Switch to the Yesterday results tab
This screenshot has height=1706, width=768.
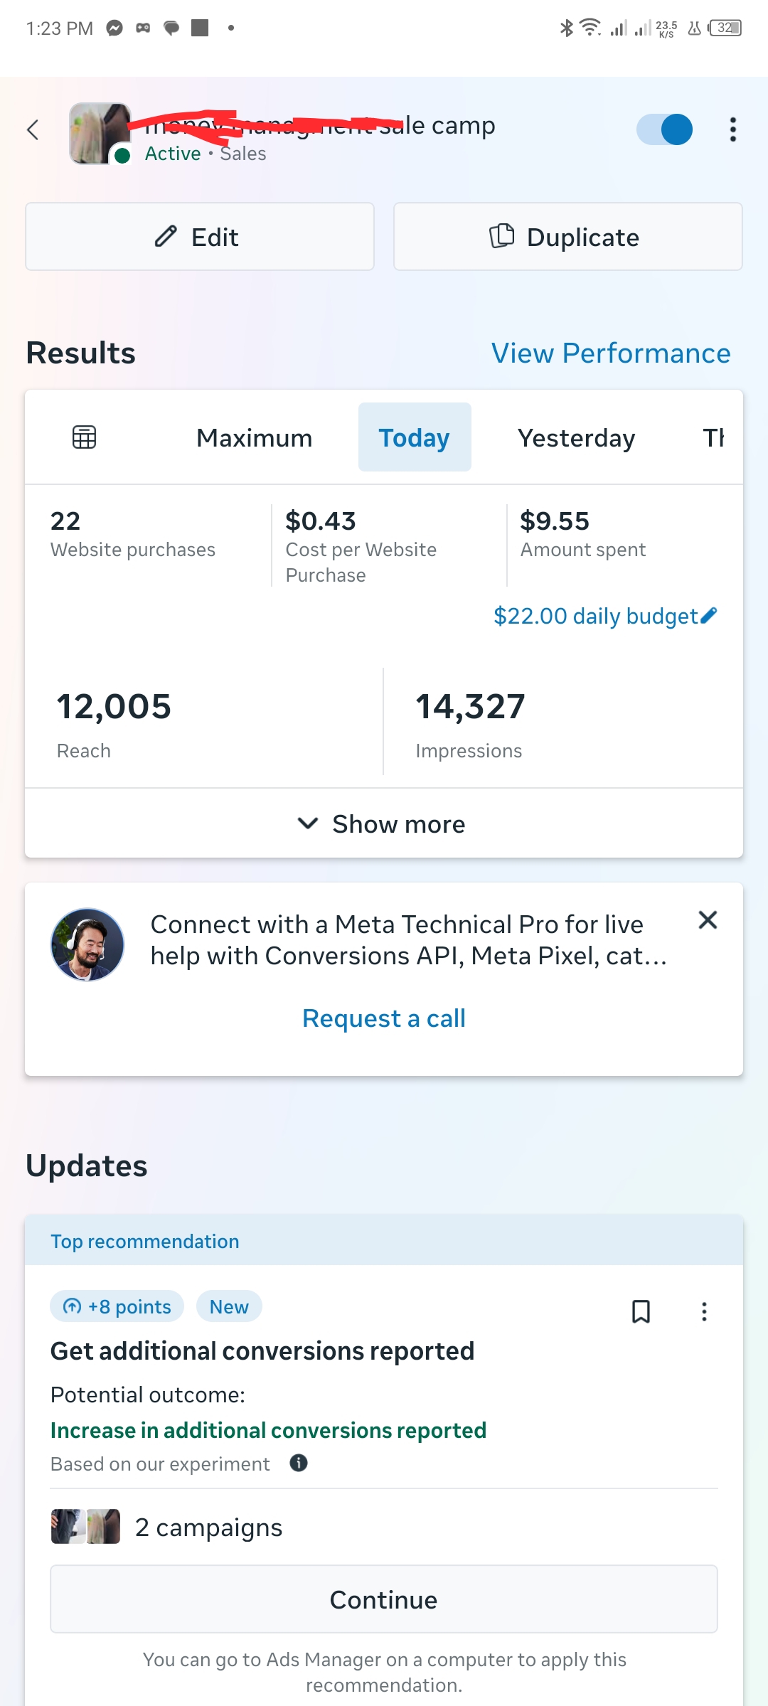coord(576,438)
